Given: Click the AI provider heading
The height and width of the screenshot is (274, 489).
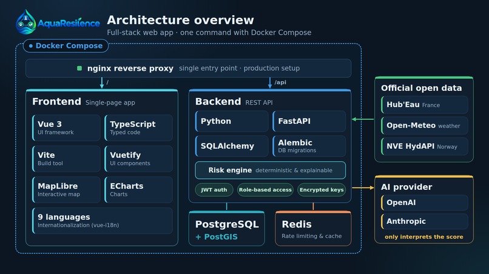Looking at the screenshot, I should tap(406, 187).
